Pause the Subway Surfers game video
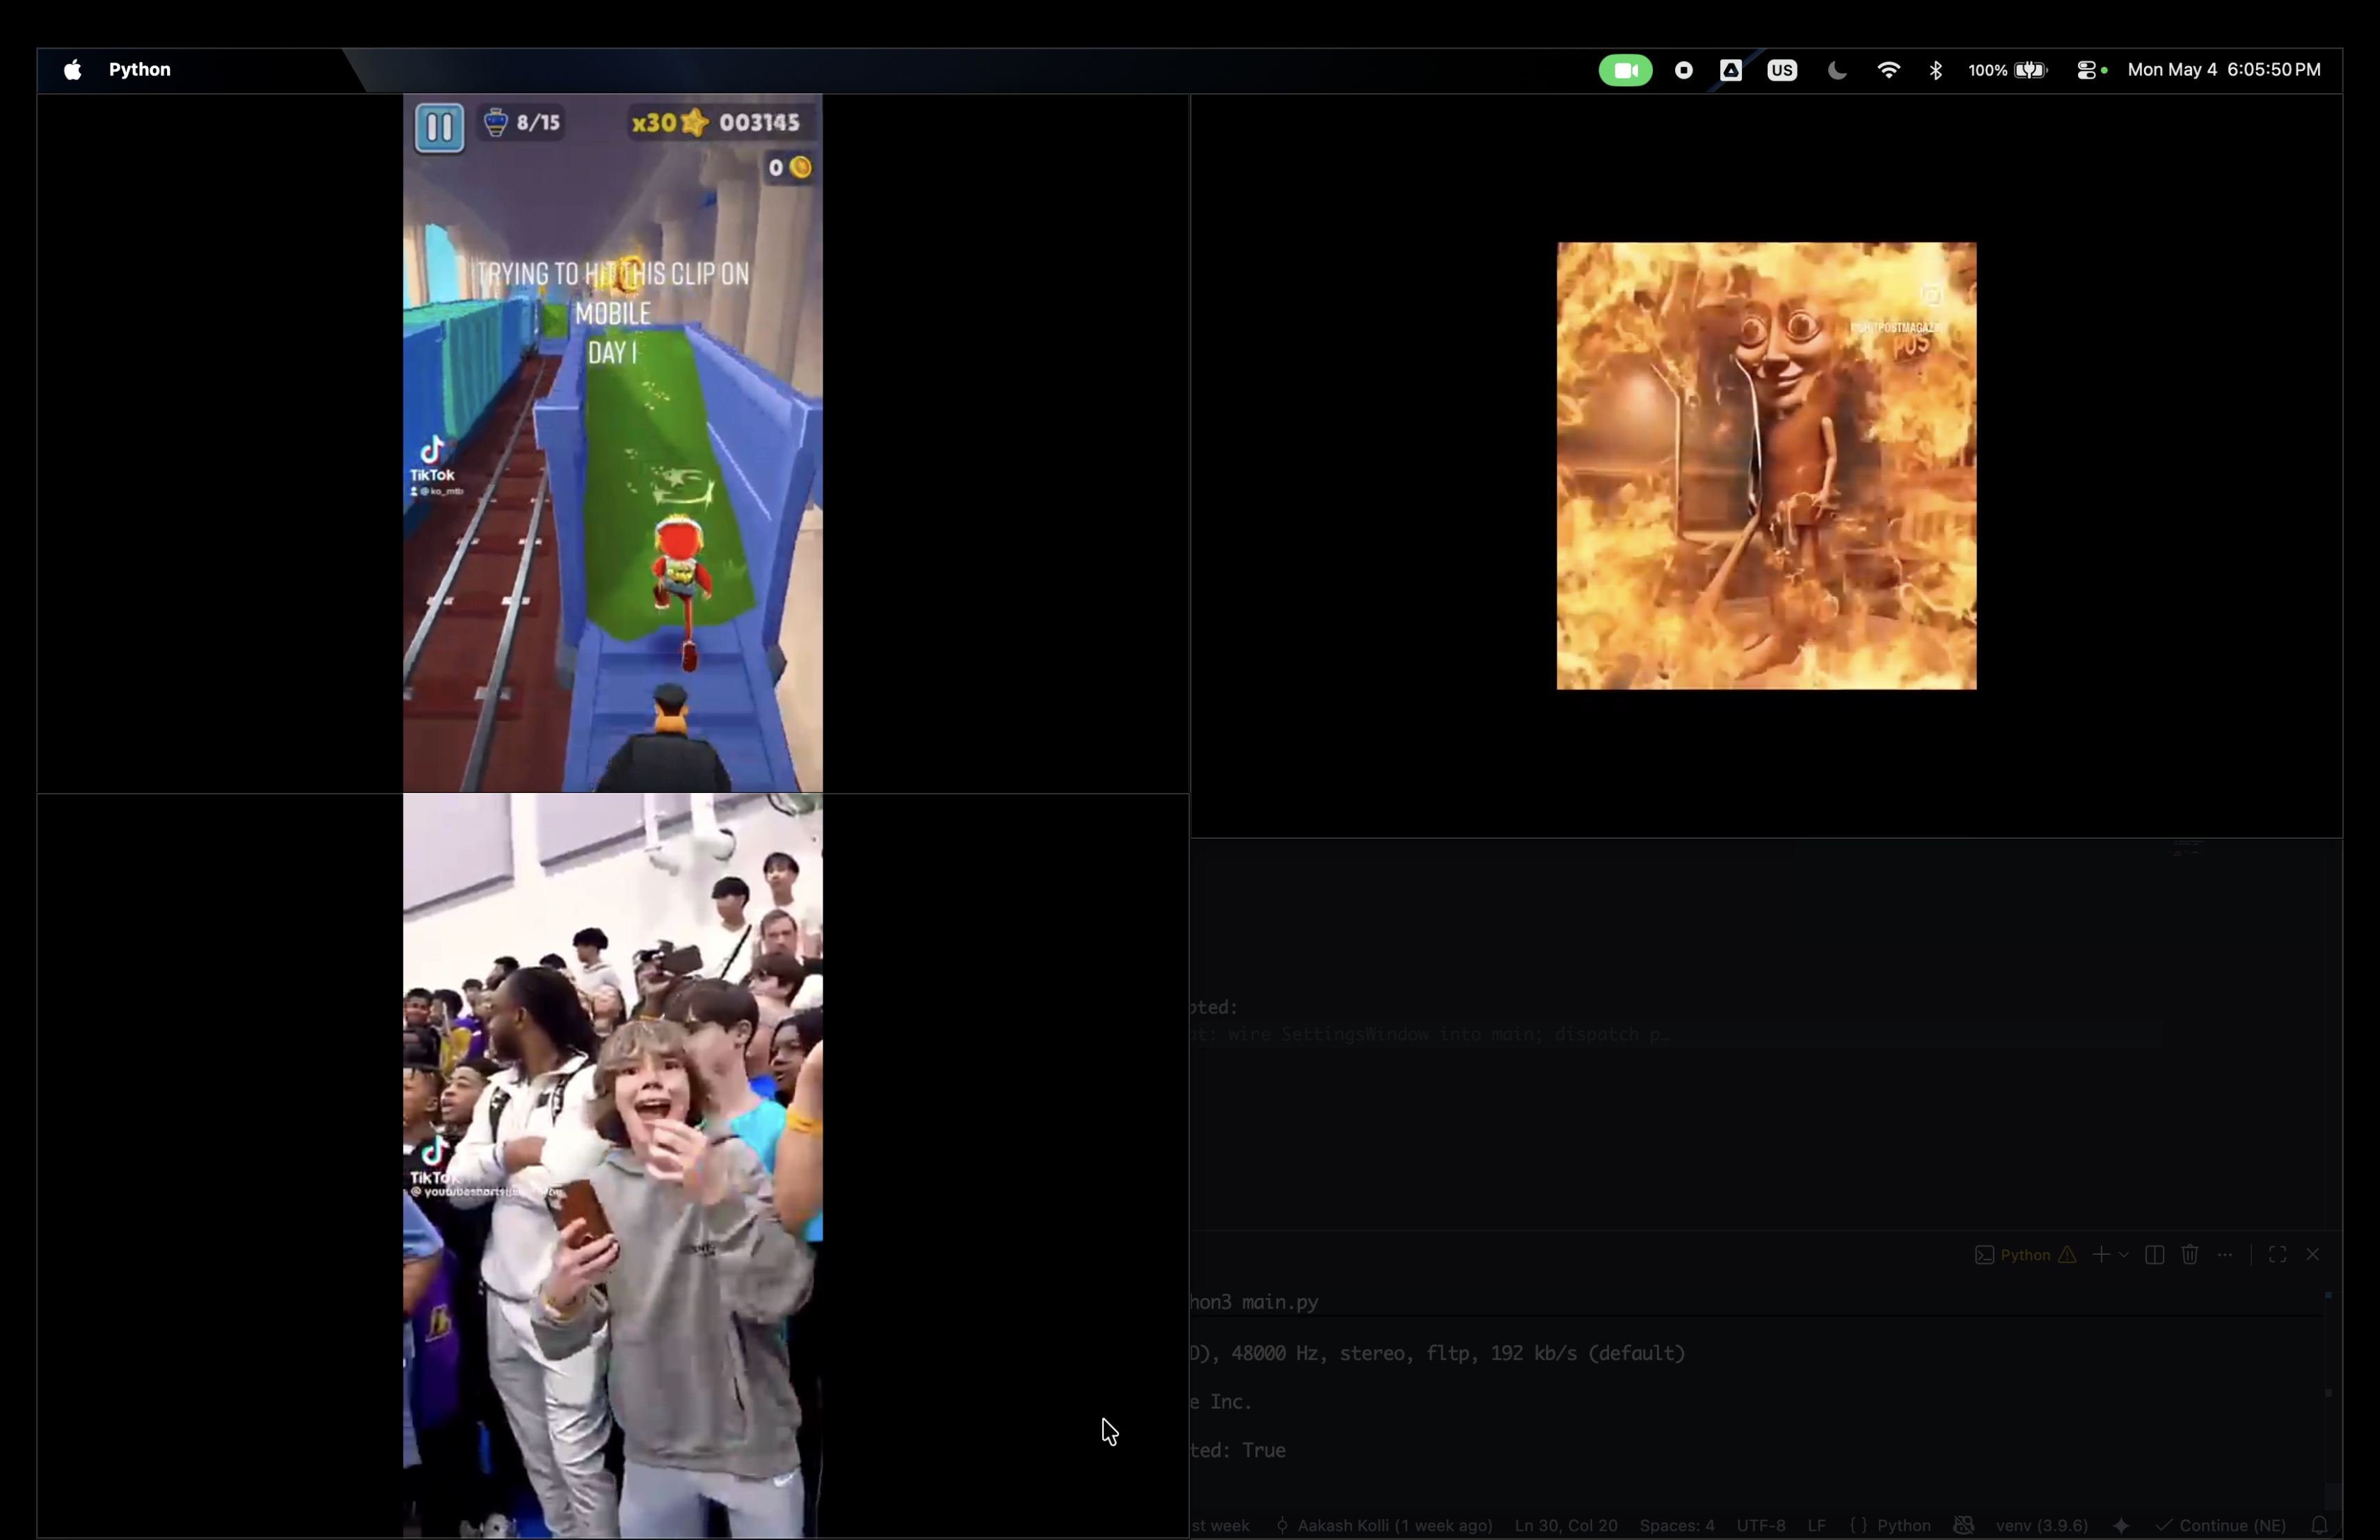The image size is (2380, 1540). 439,128
